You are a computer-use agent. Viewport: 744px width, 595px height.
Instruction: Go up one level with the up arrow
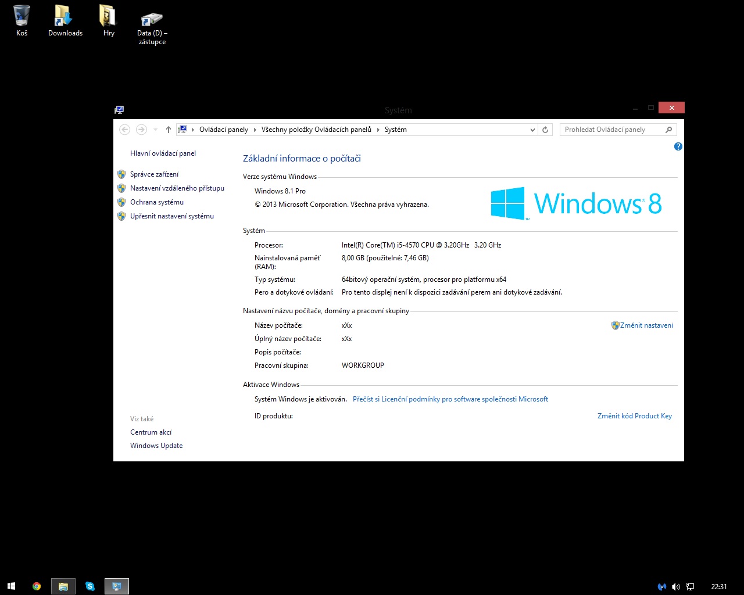click(169, 130)
